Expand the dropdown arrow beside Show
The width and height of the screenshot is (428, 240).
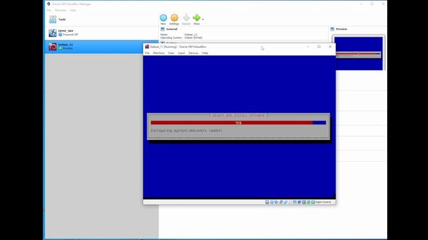(203, 19)
